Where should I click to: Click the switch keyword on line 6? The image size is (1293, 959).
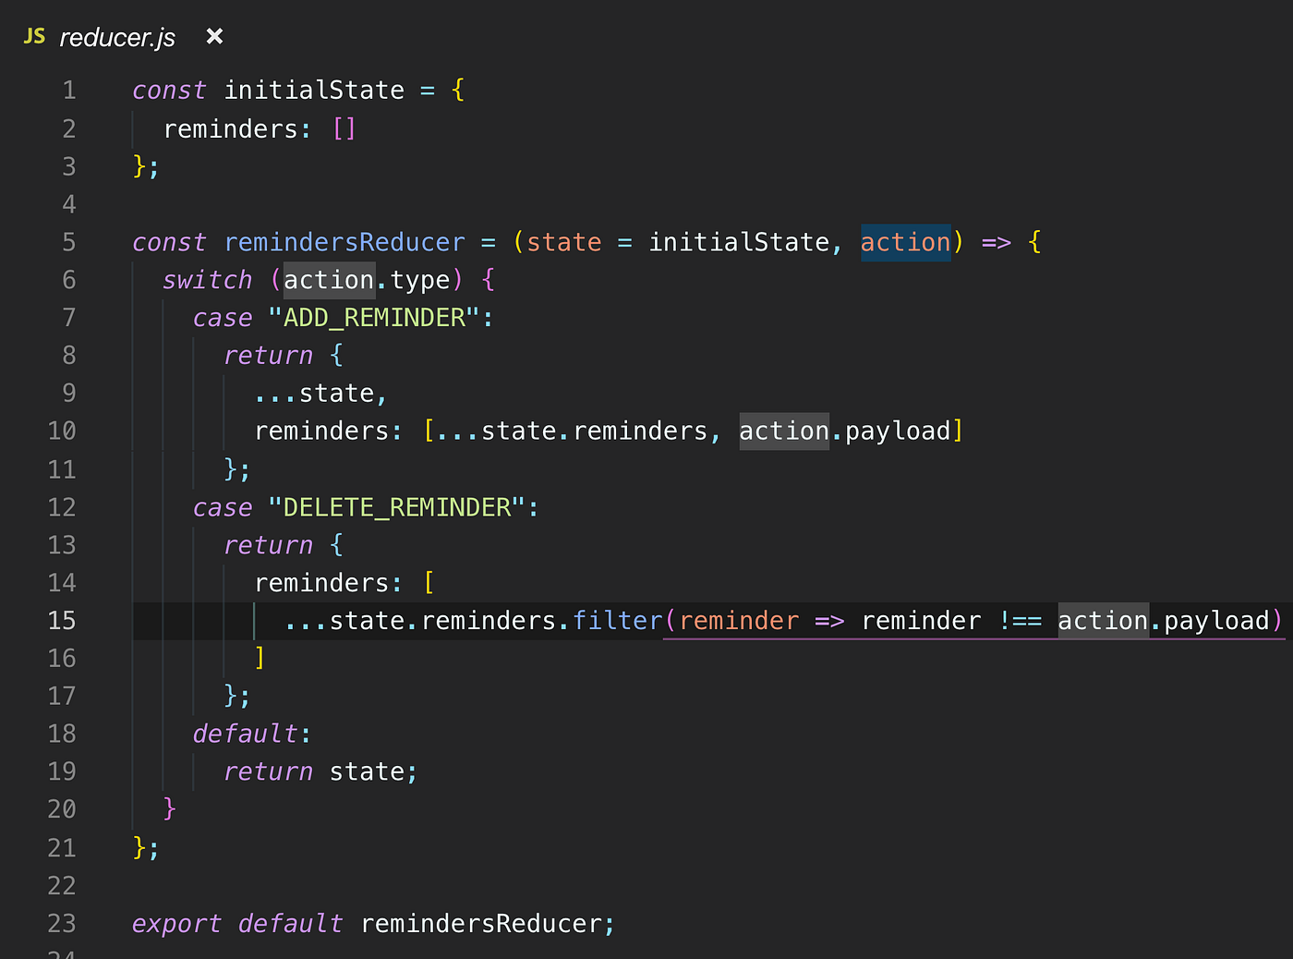pos(207,279)
